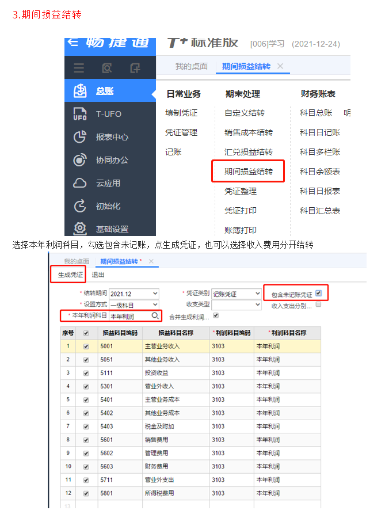Switch to 我的桌面 tab in top screenshot
This screenshot has height=514, width=385.
192,66
